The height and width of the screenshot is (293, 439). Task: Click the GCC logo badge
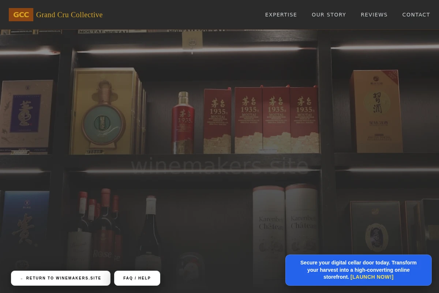pos(21,15)
